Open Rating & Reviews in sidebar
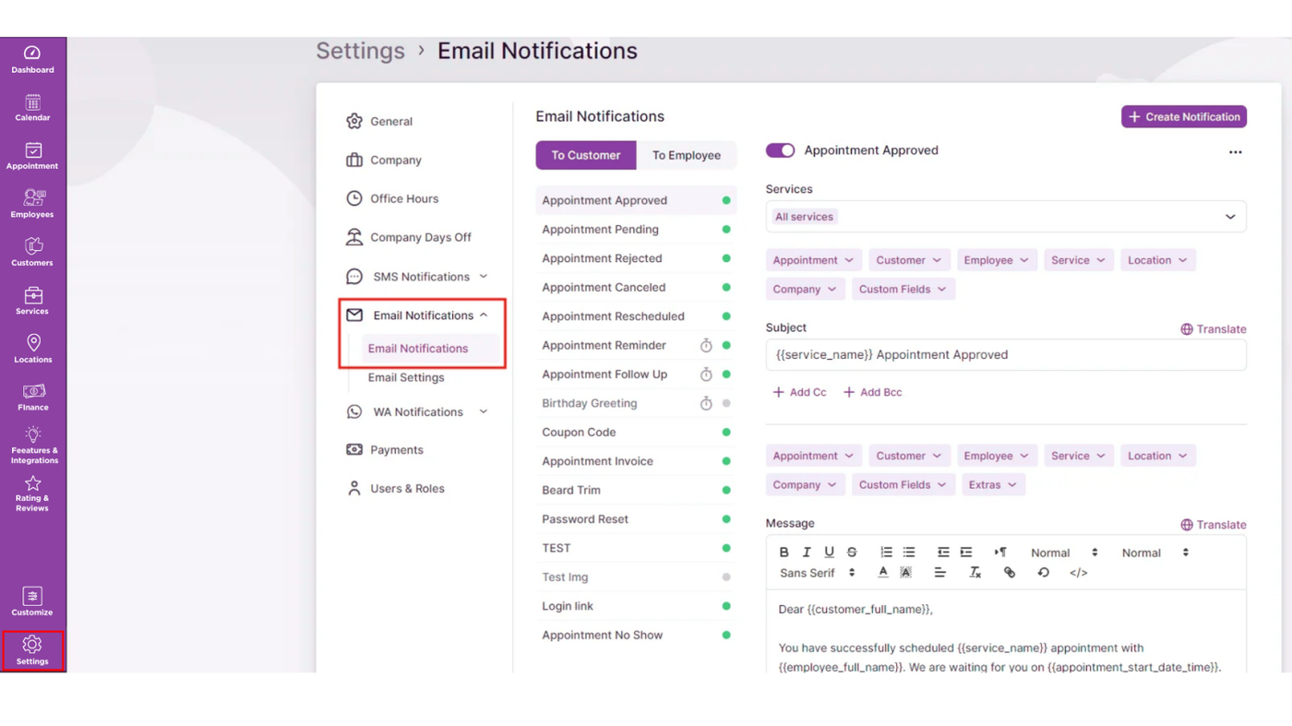 tap(32, 494)
